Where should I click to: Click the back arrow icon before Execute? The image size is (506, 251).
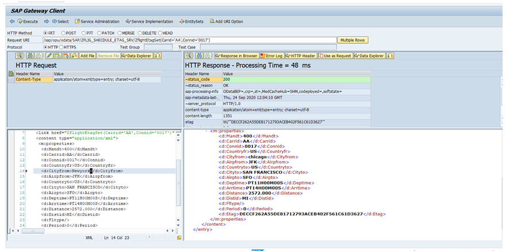tap(12, 22)
